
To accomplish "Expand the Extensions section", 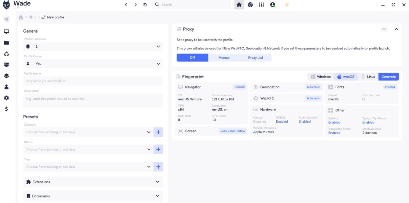I will (x=93, y=182).
